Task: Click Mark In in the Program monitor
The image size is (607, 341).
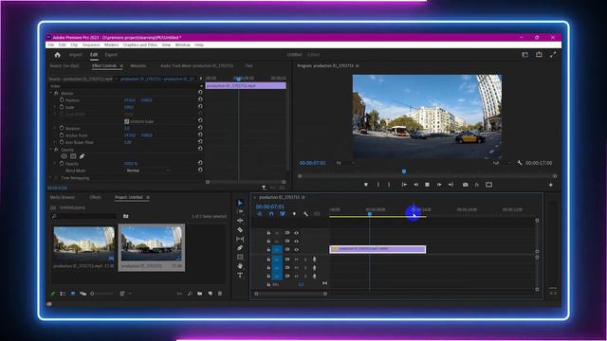Action: (378, 185)
